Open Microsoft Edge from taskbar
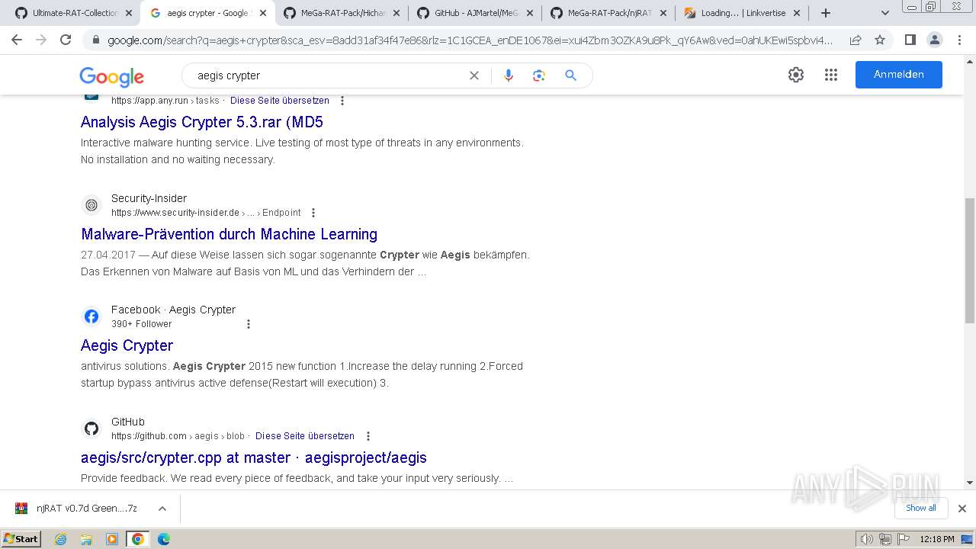976x549 pixels. tap(163, 539)
